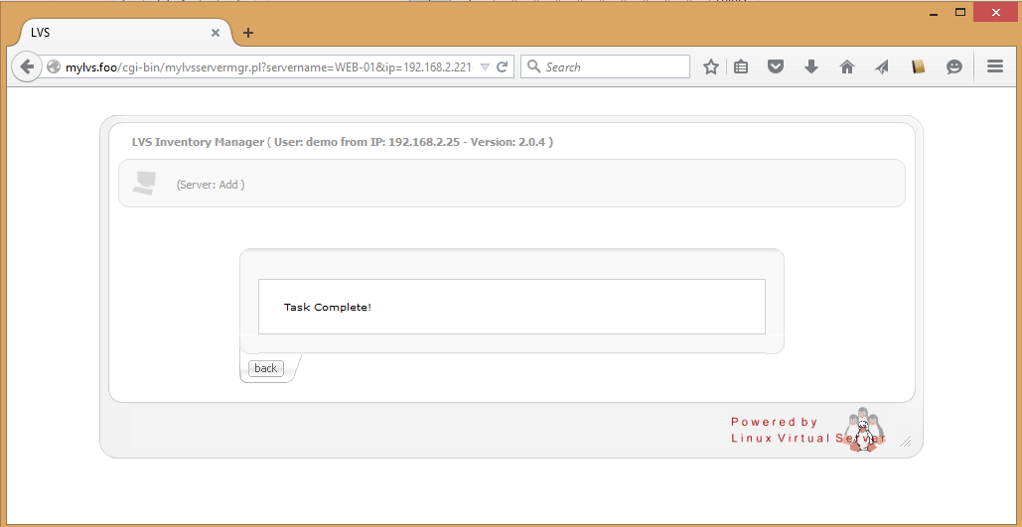Click the address bar URL text

click(x=268, y=67)
